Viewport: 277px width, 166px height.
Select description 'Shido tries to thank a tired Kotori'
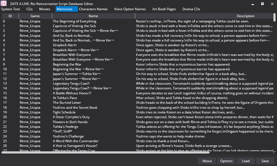[x=163, y=141]
